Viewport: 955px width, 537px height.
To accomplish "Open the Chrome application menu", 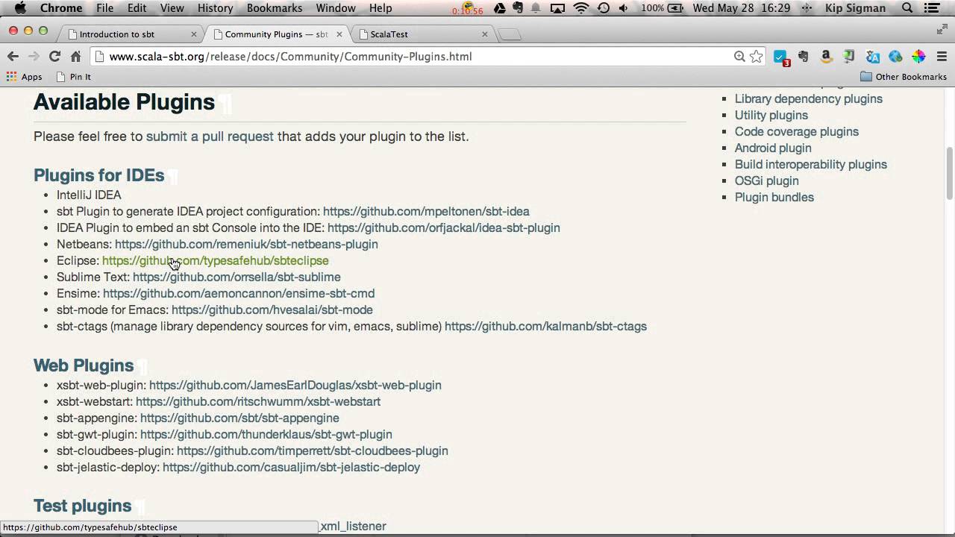I will click(61, 8).
